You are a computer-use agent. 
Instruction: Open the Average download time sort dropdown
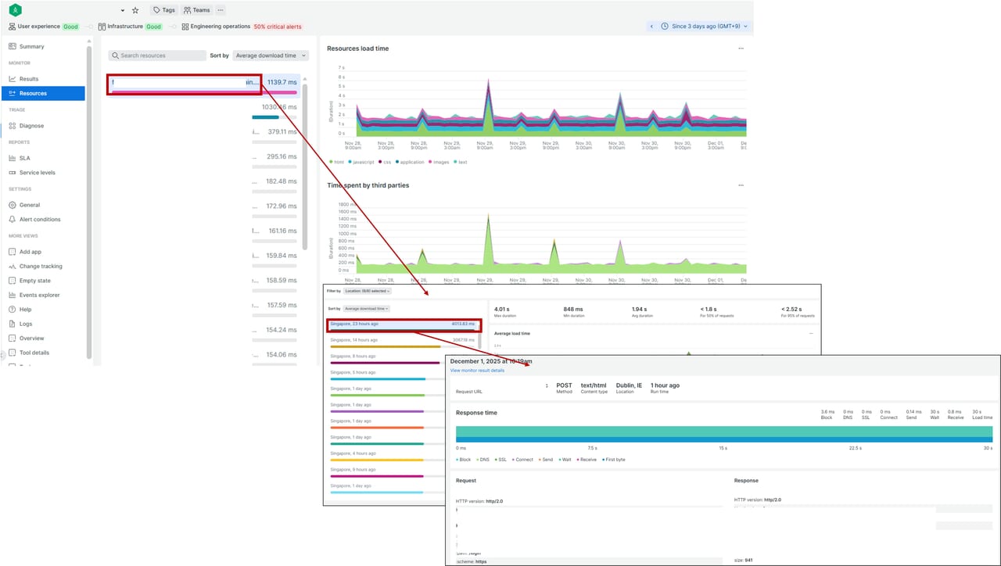pyautogui.click(x=271, y=56)
